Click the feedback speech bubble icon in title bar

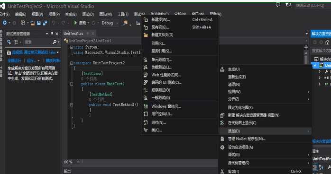click(x=278, y=5)
